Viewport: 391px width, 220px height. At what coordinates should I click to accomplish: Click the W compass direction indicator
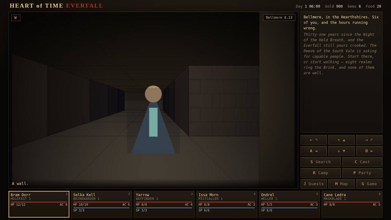pyautogui.click(x=16, y=18)
